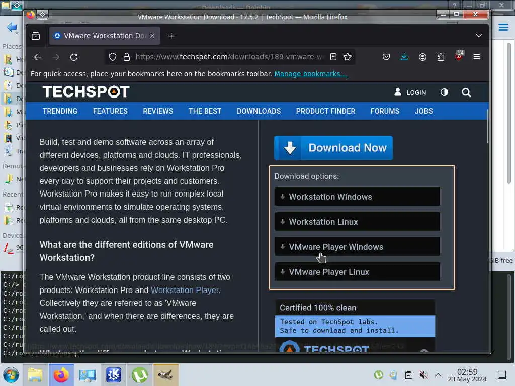
Task: Open the clipboard tray icon
Action: 408,375
